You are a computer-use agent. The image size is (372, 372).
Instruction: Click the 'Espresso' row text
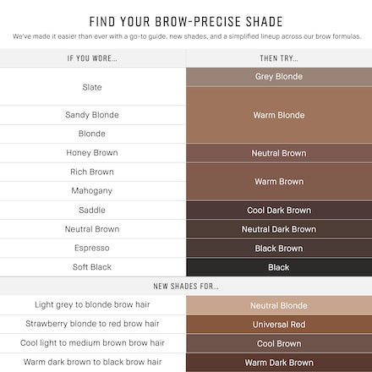coord(92,248)
